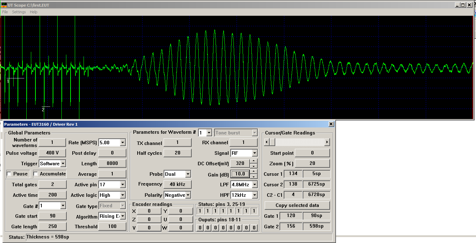The image size is (476, 243).
Task: Open the File menu
Action: point(5,12)
